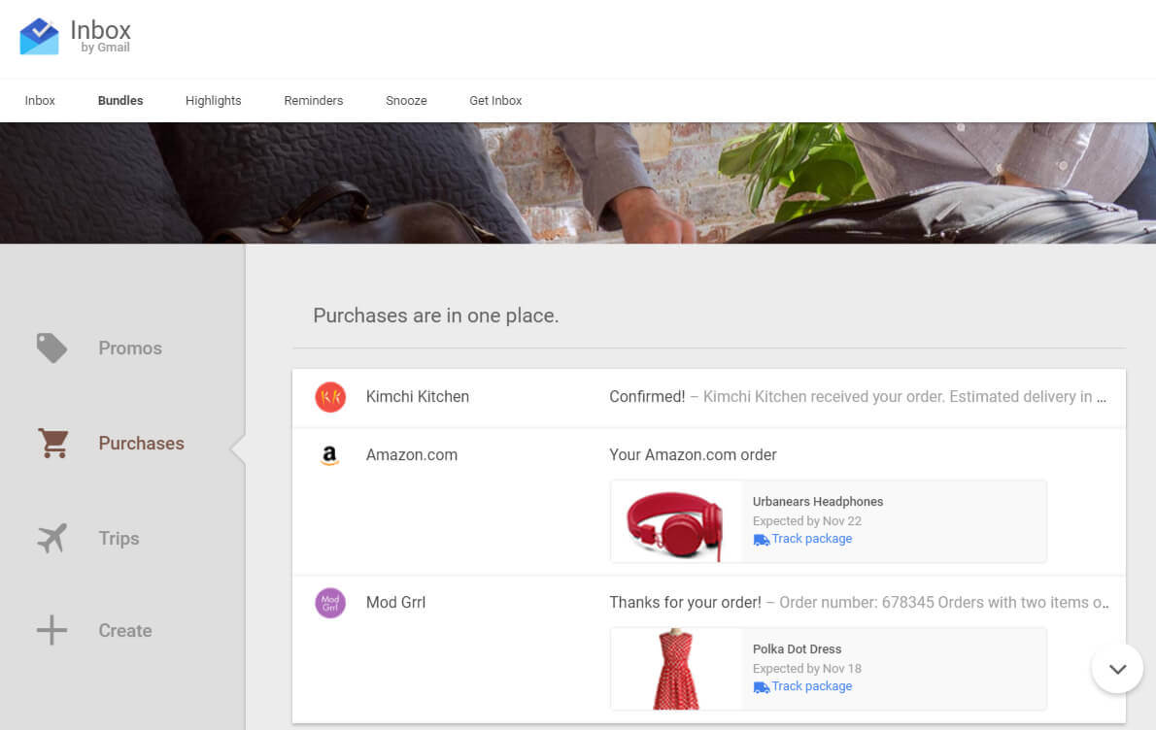Go to the Reminders tab

click(314, 100)
